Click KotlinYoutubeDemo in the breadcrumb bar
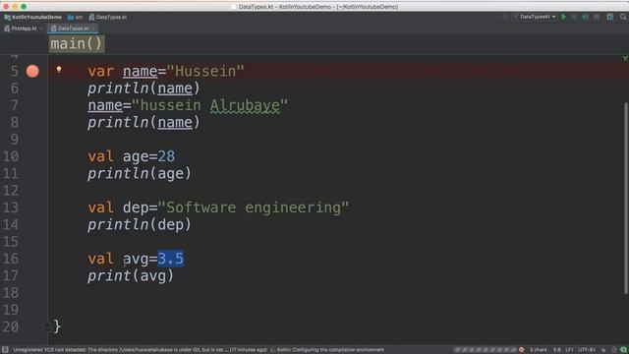The height and width of the screenshot is (354, 629). point(37,17)
